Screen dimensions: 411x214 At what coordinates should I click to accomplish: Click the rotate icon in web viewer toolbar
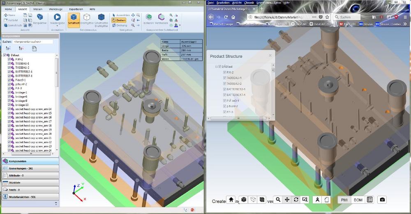[296, 200]
